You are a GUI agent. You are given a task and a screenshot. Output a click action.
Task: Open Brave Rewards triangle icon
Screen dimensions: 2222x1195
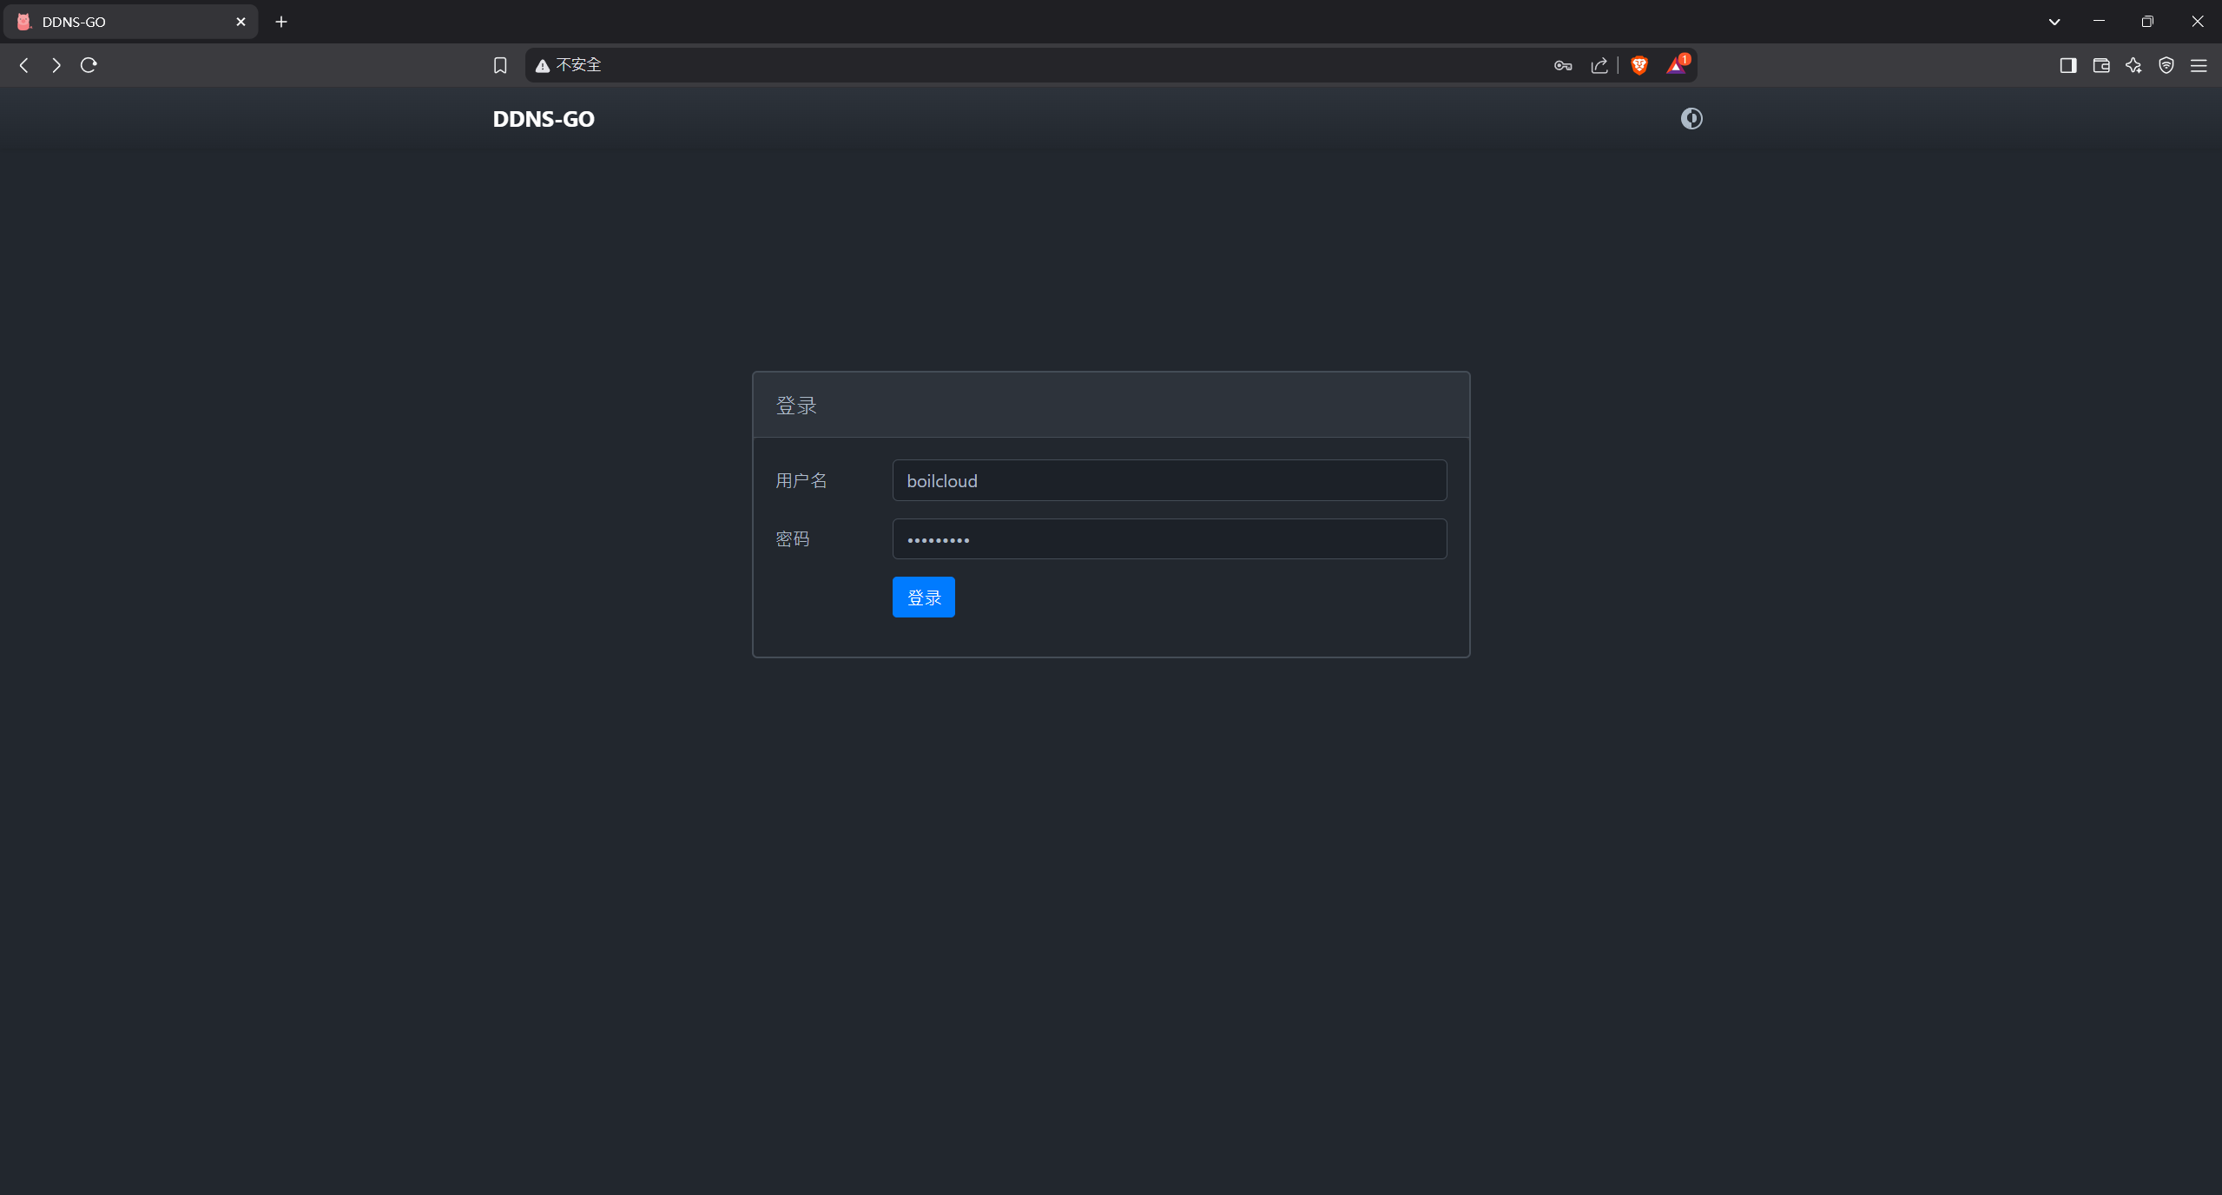point(1677,65)
